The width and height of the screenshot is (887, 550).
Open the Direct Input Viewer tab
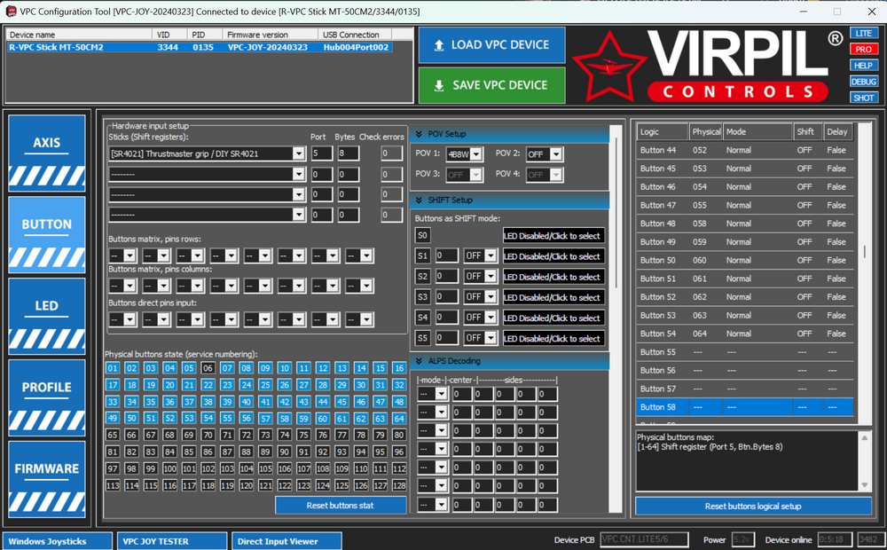(x=287, y=541)
